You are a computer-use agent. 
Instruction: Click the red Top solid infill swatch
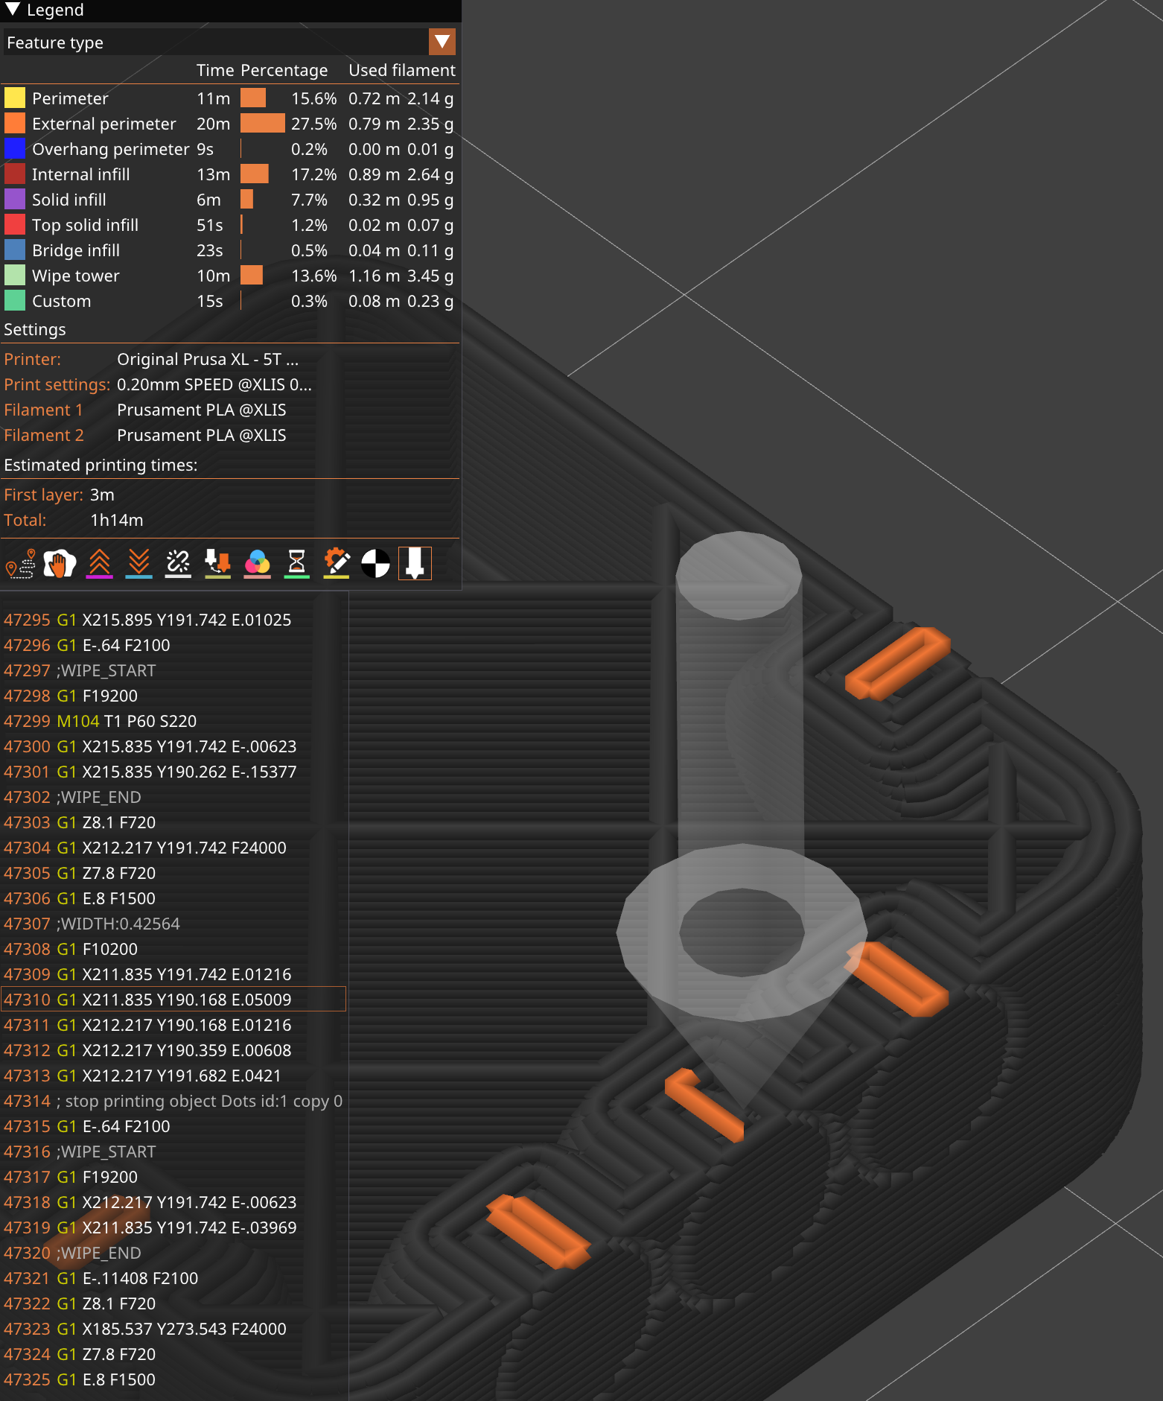15,225
